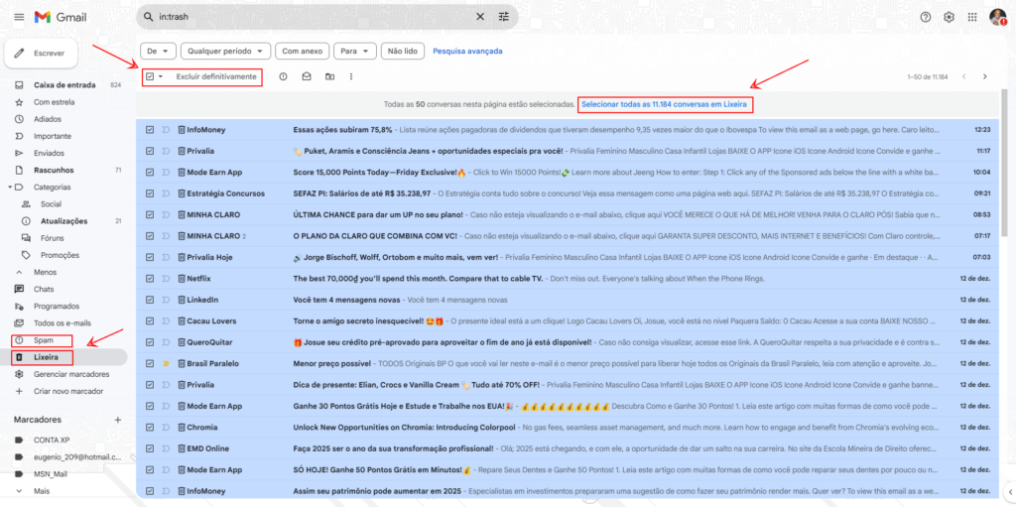This screenshot has height=507, width=1016.
Task: Click the importance marker on Chromia row
Action: click(166, 428)
